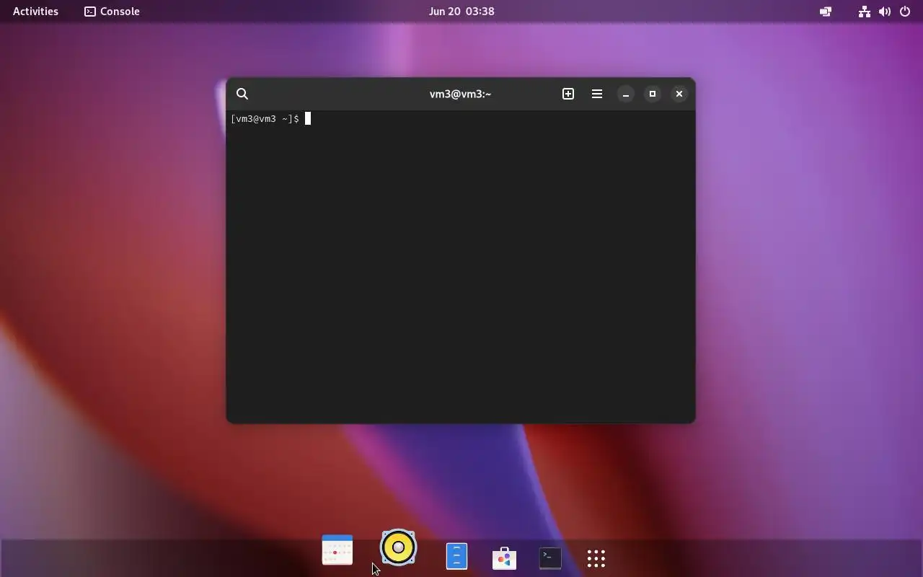This screenshot has width=923, height=577.
Task: Click the volume speaker icon in top bar
Action: pos(885,12)
